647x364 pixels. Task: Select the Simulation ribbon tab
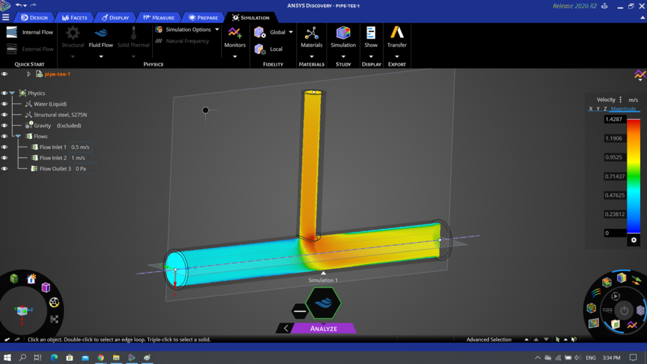[x=251, y=18]
